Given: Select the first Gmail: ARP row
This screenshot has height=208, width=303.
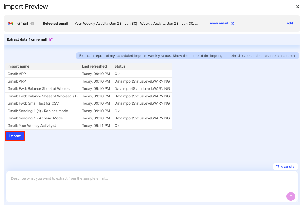Looking at the screenshot, I should pyautogui.click(x=42, y=74).
